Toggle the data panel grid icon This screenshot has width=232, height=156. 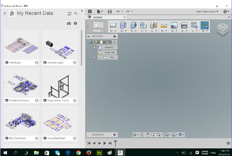[x=90, y=11]
